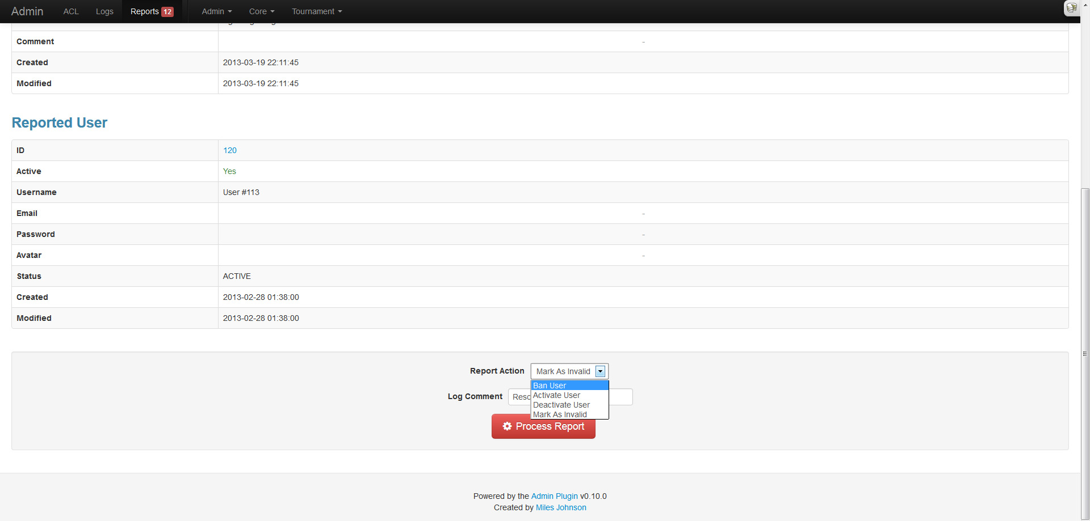Expand the Admin dropdown menu
The image size is (1090, 521).
pos(216,11)
